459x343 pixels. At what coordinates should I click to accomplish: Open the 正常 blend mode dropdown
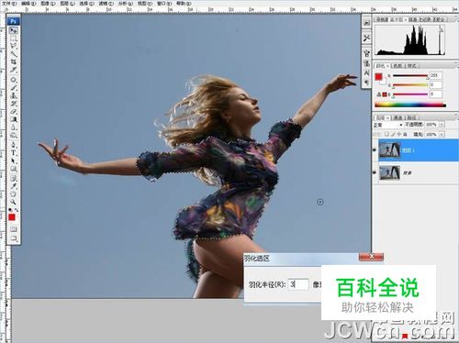pos(387,125)
